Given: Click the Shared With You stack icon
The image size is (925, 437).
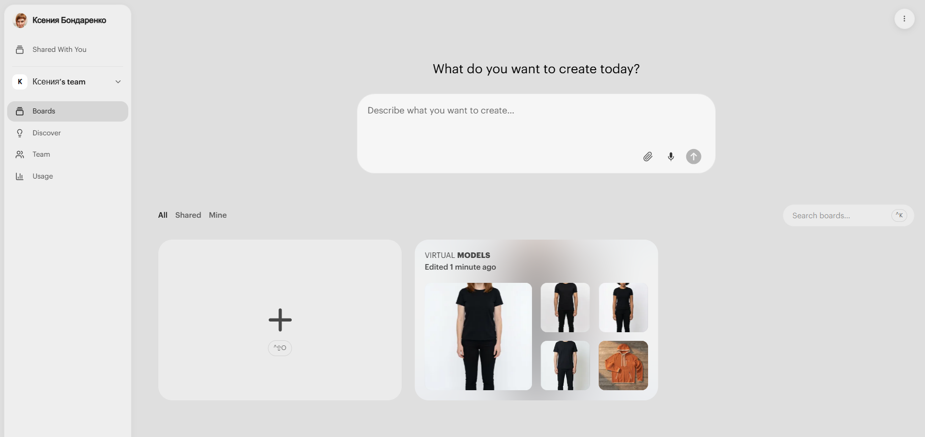Looking at the screenshot, I should 20,49.
